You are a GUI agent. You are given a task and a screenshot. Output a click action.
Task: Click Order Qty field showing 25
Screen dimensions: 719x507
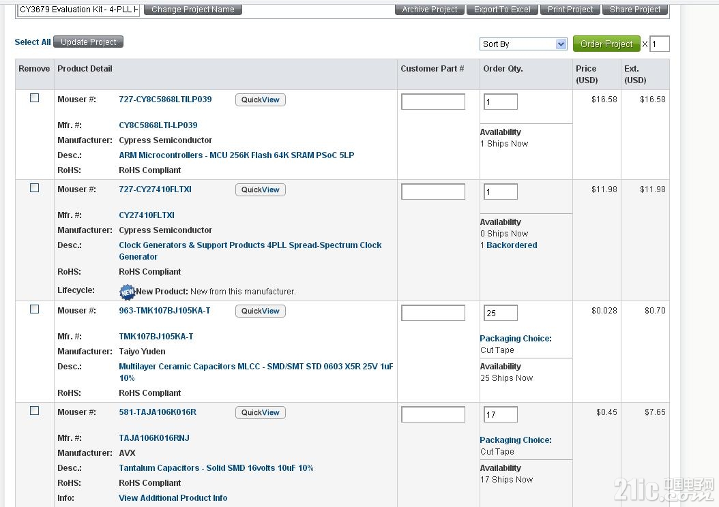[x=501, y=313]
